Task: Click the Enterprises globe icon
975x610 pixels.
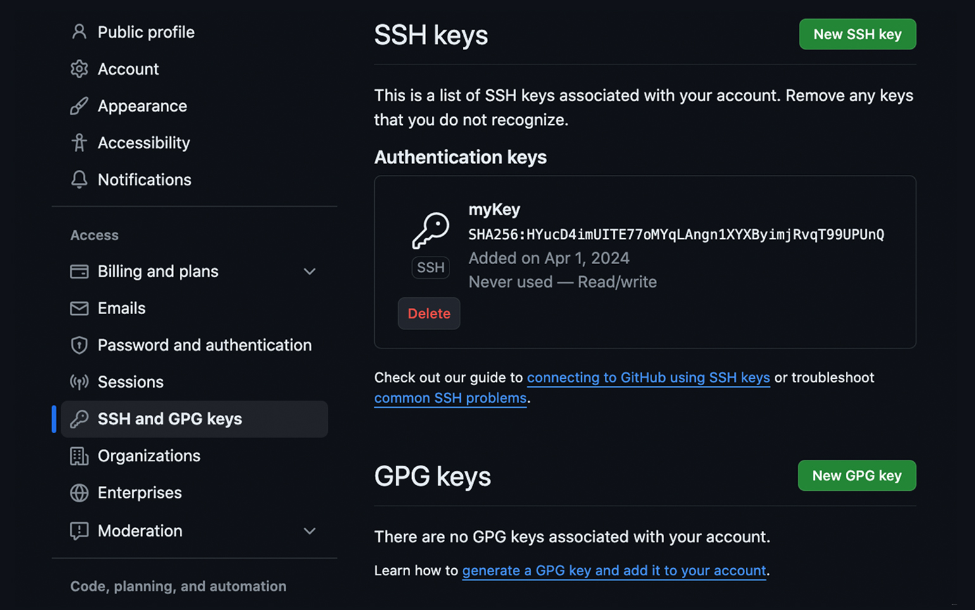Action: click(x=79, y=493)
